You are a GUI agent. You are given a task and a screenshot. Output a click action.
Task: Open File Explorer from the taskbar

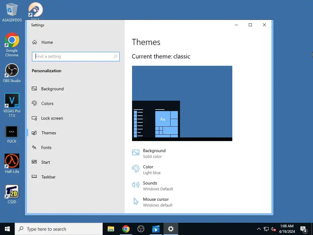point(111,229)
